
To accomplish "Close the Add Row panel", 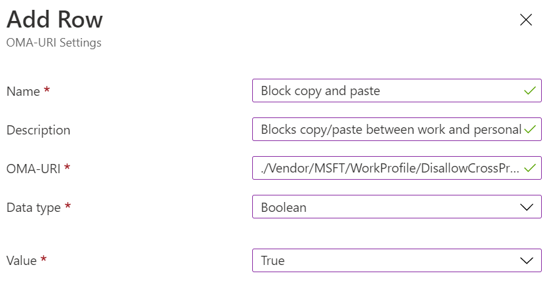I will [526, 20].
